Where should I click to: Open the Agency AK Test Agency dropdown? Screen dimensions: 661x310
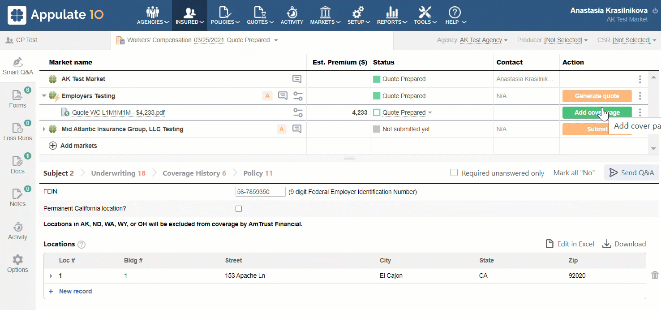click(484, 40)
